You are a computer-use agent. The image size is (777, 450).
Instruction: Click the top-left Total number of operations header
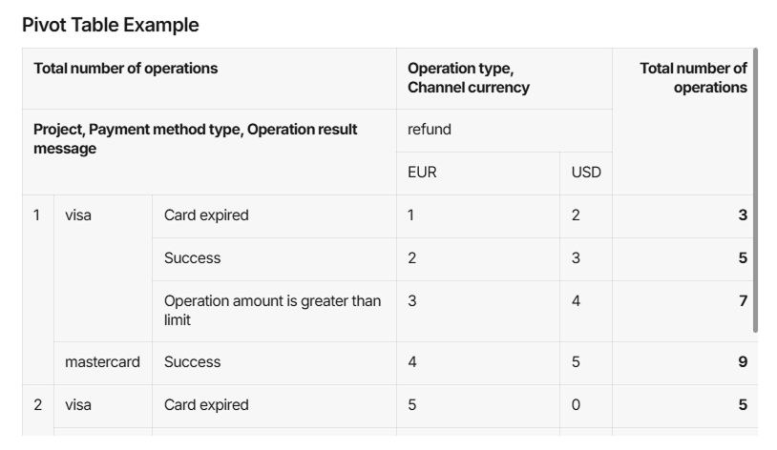click(x=209, y=78)
